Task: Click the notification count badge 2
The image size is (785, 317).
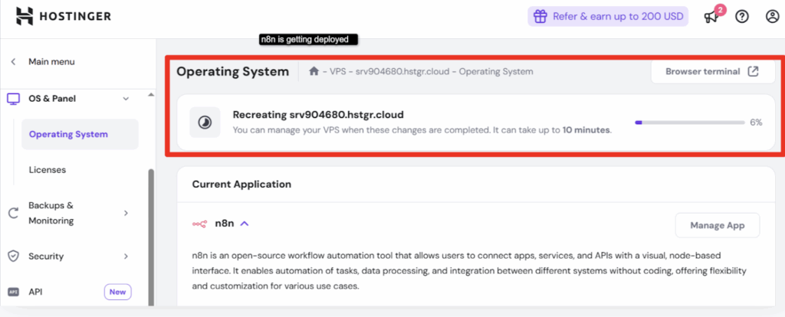Action: 719,9
